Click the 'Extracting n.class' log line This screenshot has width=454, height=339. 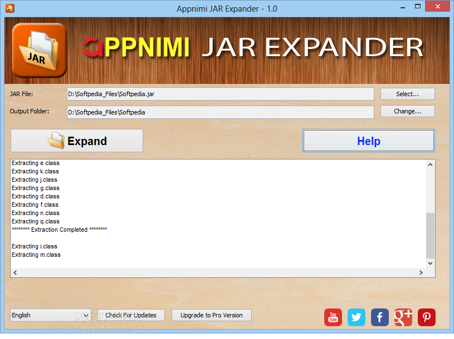click(x=36, y=213)
